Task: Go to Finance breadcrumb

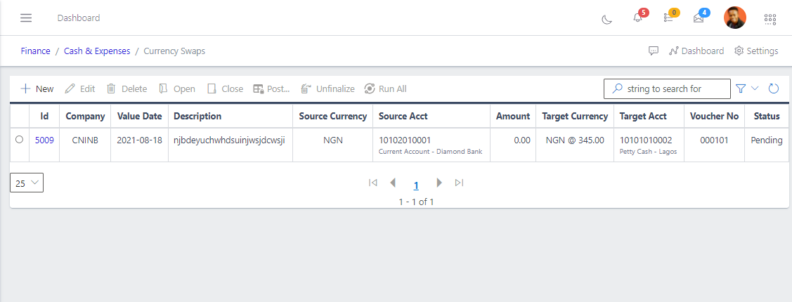Action: 35,51
